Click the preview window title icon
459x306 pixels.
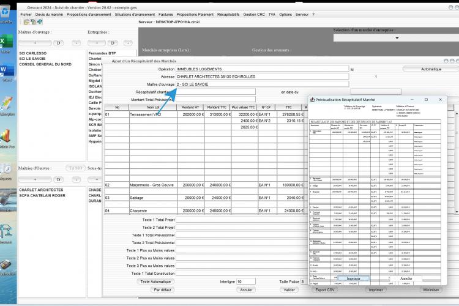[x=312, y=100]
